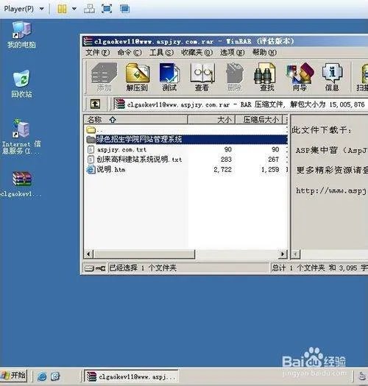Click the Test archive toolbar icon

click(169, 76)
